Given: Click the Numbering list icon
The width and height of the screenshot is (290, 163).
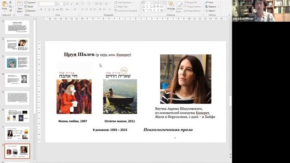Looking at the screenshot, I should (89, 4).
